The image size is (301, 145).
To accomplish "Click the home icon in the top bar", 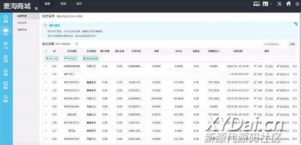I will click(x=289, y=4).
